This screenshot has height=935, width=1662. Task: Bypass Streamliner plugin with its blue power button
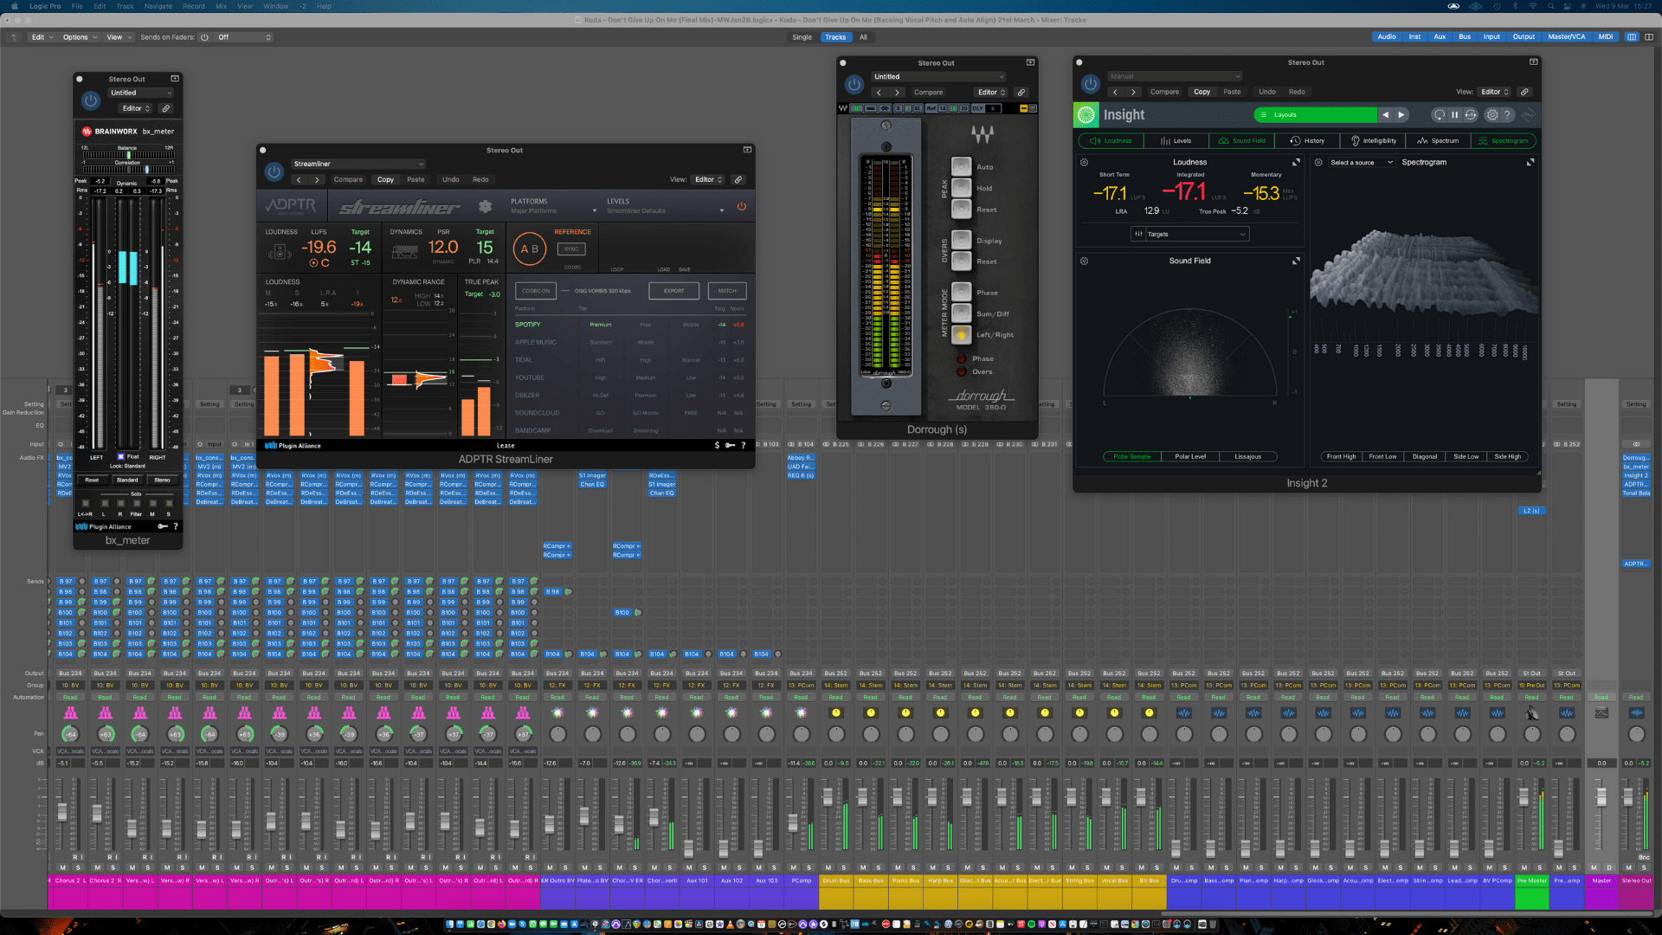click(274, 171)
